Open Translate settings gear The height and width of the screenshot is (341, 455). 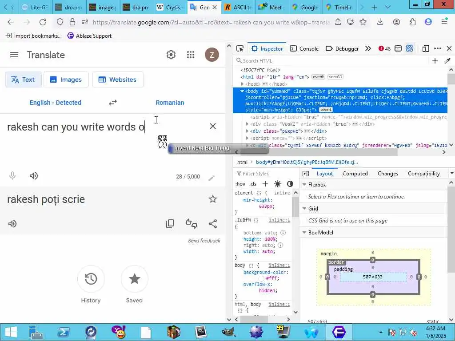pyautogui.click(x=171, y=55)
